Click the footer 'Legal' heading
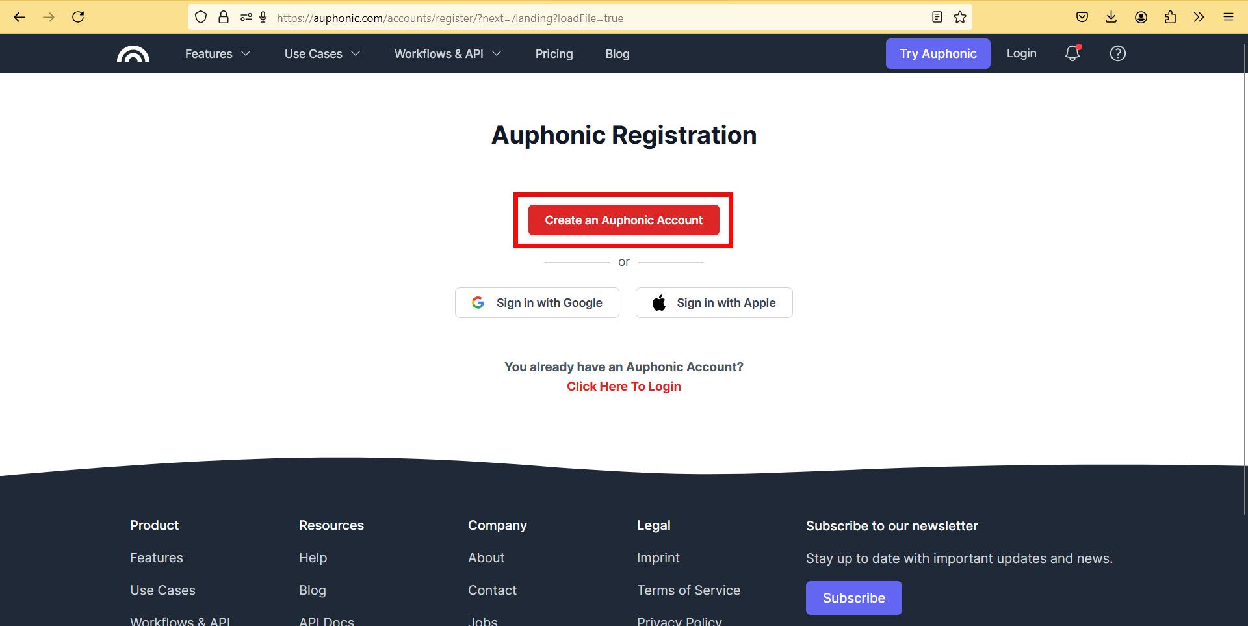The height and width of the screenshot is (626, 1248). 653,525
